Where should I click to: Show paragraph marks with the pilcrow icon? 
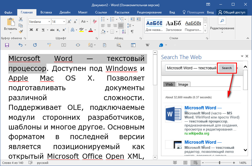[132, 31]
